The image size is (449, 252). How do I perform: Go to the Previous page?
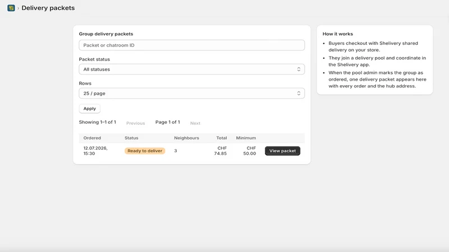point(135,123)
